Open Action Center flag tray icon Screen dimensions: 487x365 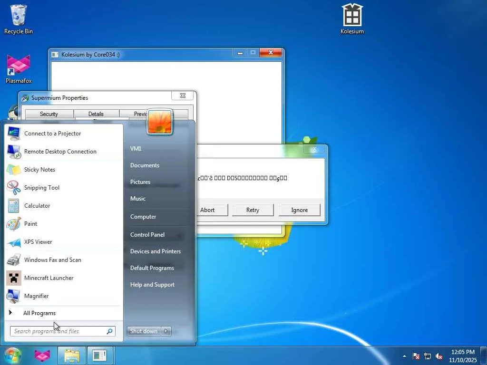pyautogui.click(x=416, y=356)
